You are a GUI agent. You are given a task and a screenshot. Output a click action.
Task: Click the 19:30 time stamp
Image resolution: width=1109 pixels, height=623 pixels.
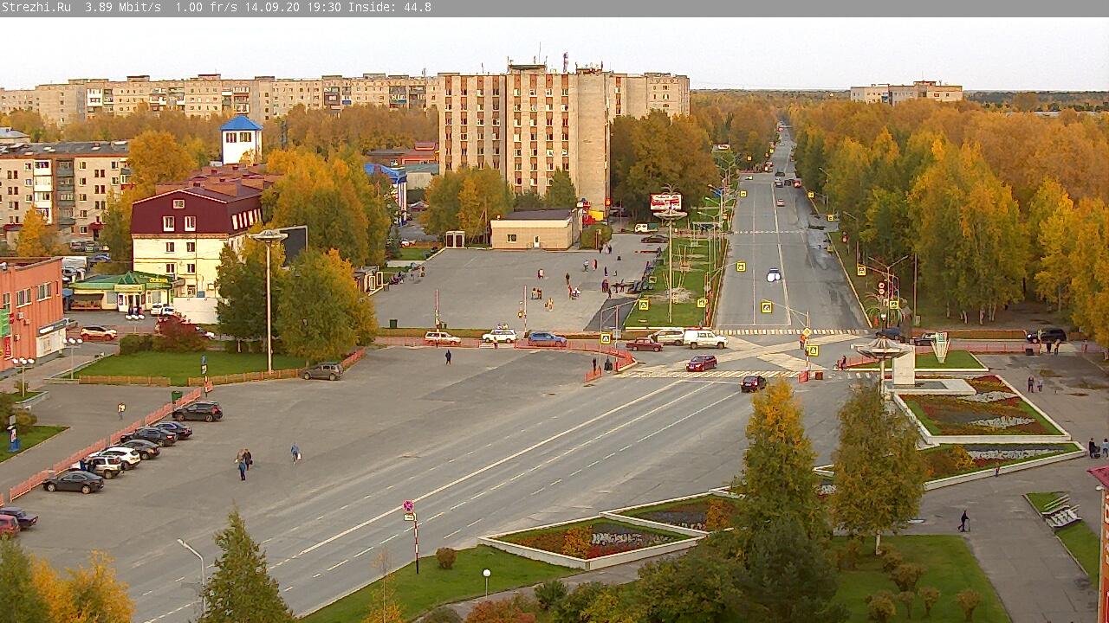[x=324, y=7]
